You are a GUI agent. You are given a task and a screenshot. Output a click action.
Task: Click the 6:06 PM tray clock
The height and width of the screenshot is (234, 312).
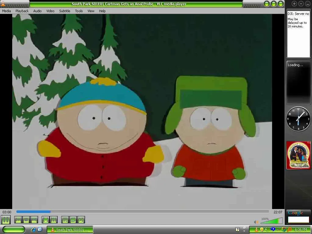(300, 229)
